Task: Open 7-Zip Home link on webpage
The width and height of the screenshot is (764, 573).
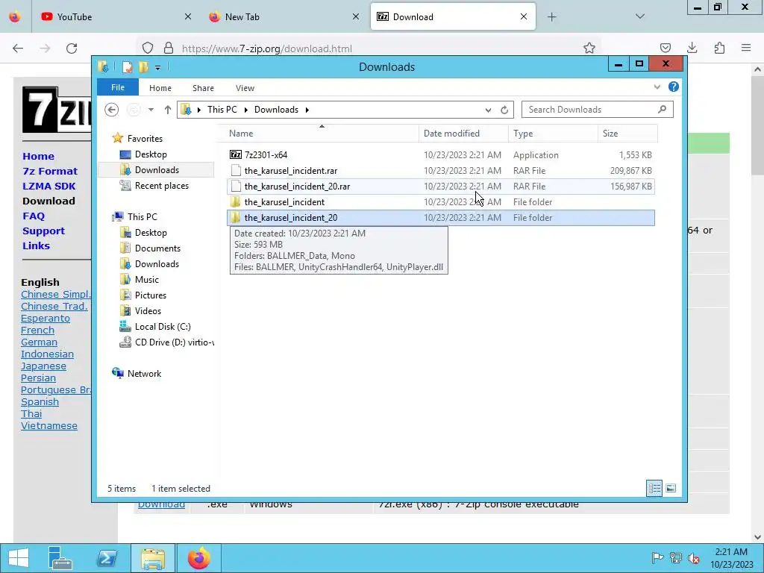Action: coord(38,157)
